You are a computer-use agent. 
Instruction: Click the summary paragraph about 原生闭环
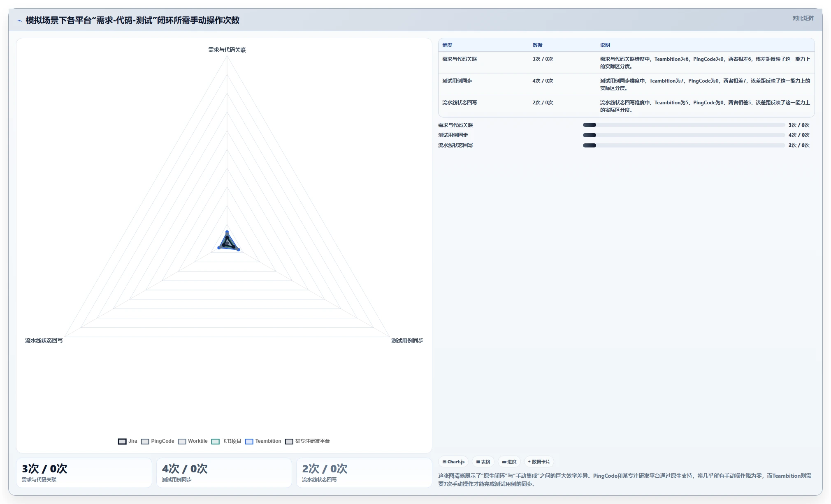click(625, 480)
